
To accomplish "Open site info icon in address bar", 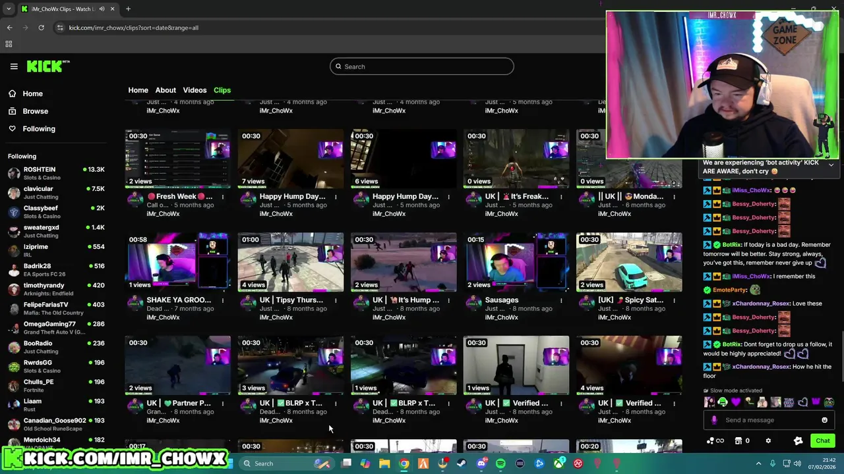I will [60, 28].
